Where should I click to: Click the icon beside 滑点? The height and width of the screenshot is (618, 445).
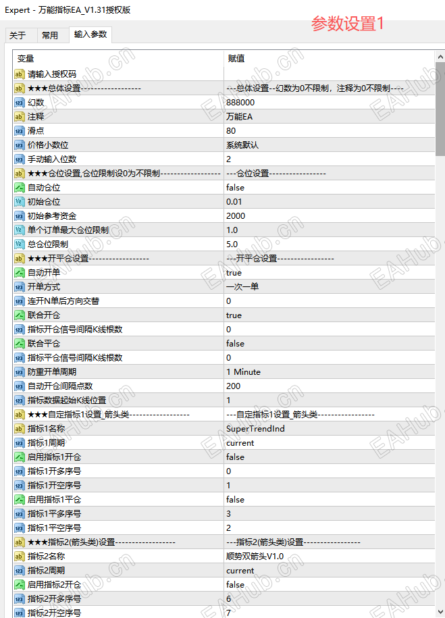click(x=20, y=131)
